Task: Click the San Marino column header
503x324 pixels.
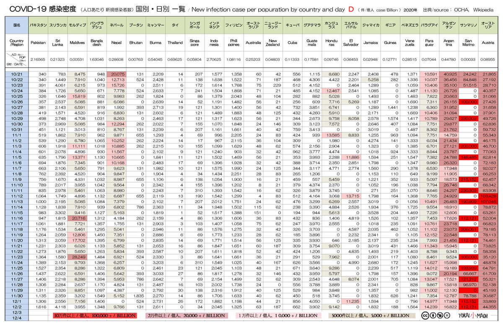Action: [x=468, y=43]
